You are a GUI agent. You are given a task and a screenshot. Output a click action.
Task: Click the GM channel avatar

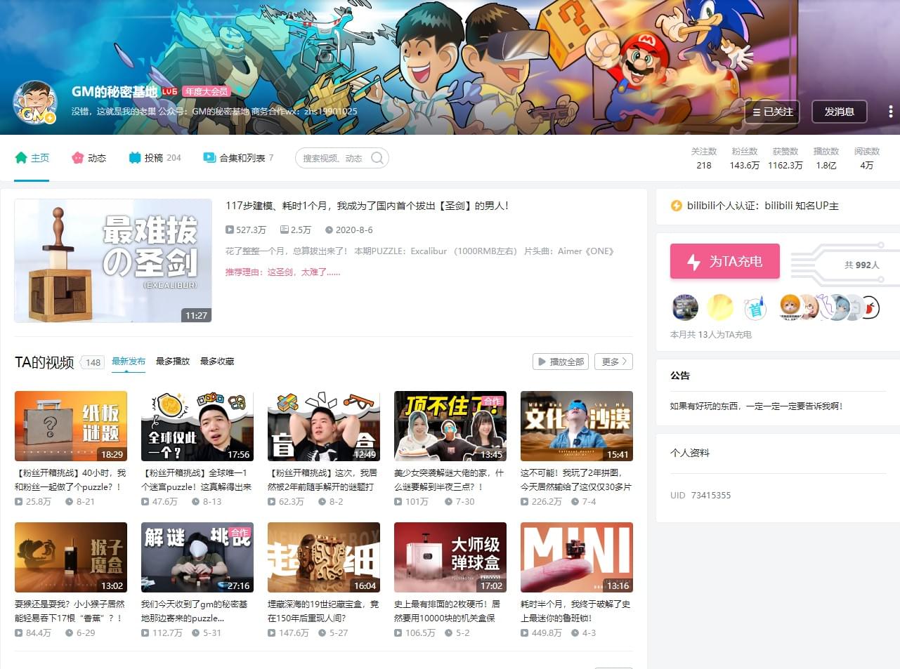34,102
